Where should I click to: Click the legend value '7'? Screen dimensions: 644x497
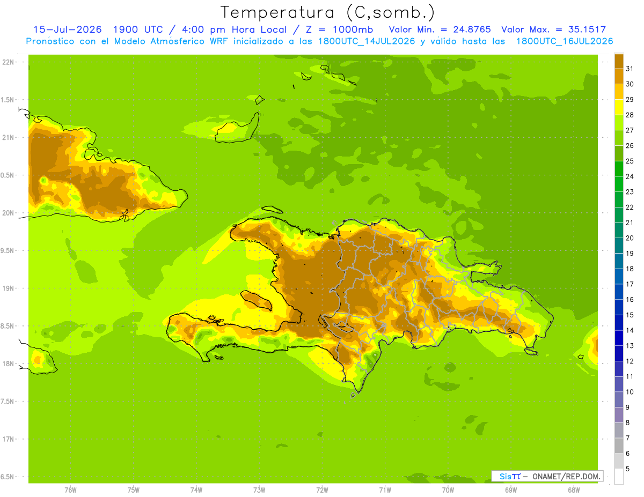[627, 438]
